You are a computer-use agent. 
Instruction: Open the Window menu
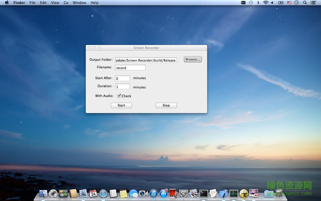[79, 3]
